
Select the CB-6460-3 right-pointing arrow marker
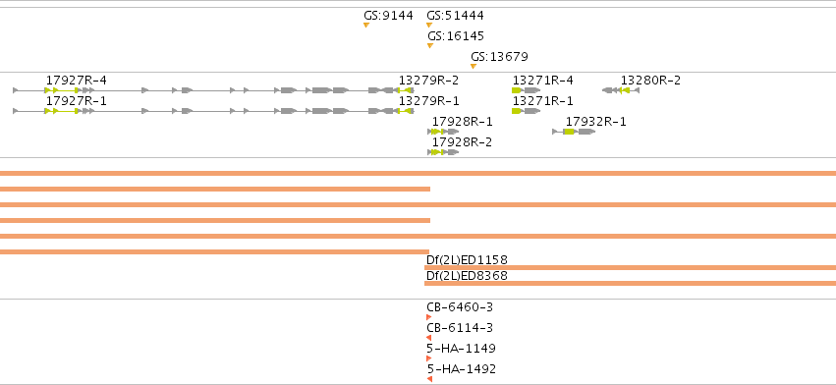[429, 317]
